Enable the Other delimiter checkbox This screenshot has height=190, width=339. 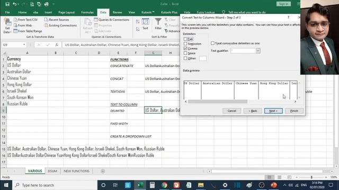(x=185, y=58)
